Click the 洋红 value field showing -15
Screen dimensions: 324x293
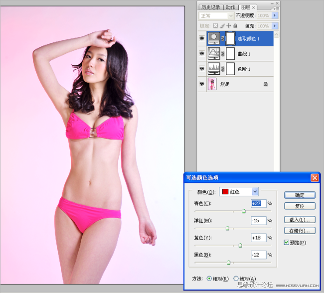tap(259, 221)
